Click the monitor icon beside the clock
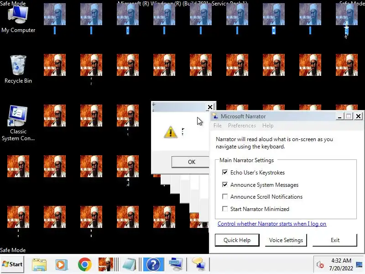The height and width of the screenshot is (274, 365). (359, 265)
